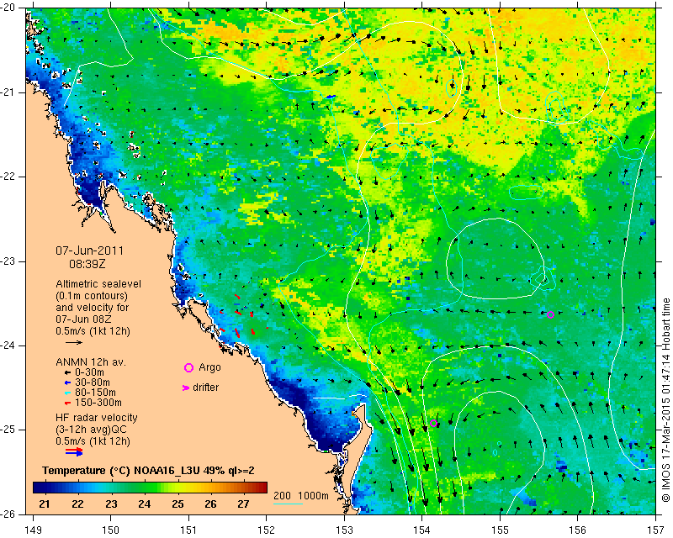Click the longitude axis label 149

[34, 530]
